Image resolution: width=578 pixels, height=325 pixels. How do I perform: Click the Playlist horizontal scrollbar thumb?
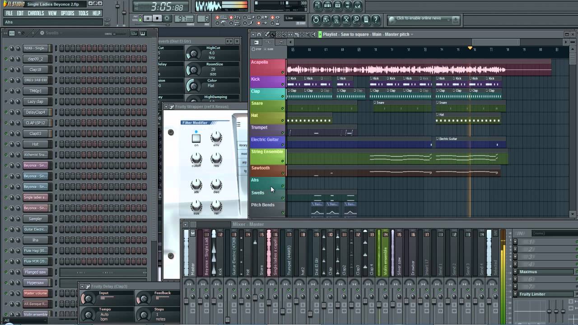coord(495,42)
